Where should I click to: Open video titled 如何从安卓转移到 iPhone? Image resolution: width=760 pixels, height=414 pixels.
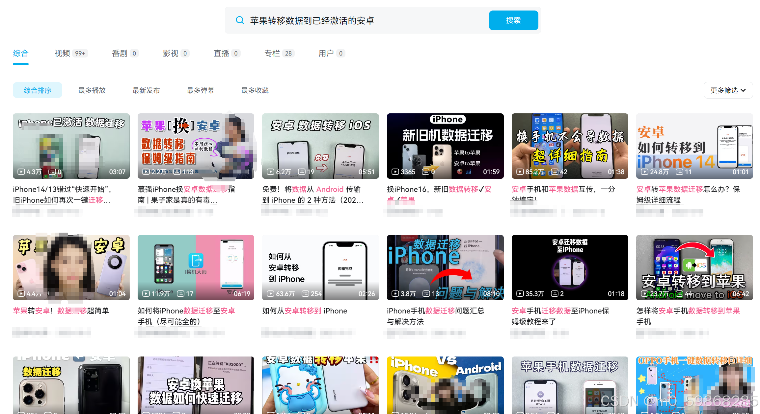[x=305, y=310]
